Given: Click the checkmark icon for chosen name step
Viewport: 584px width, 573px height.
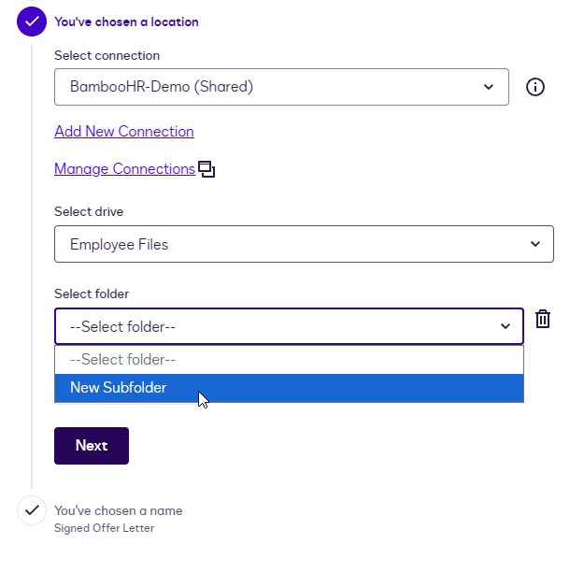Looking at the screenshot, I should [32, 510].
